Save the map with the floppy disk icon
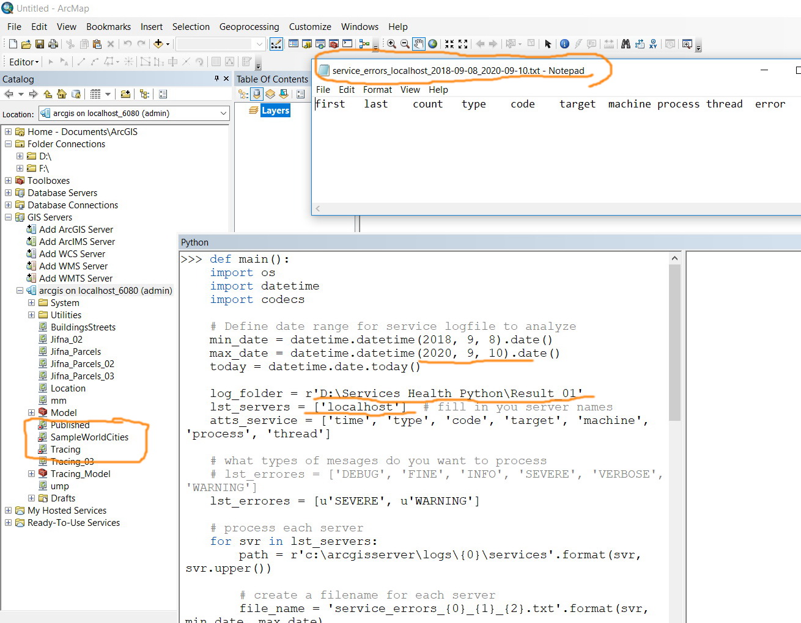This screenshot has height=623, width=801. pyautogui.click(x=40, y=44)
